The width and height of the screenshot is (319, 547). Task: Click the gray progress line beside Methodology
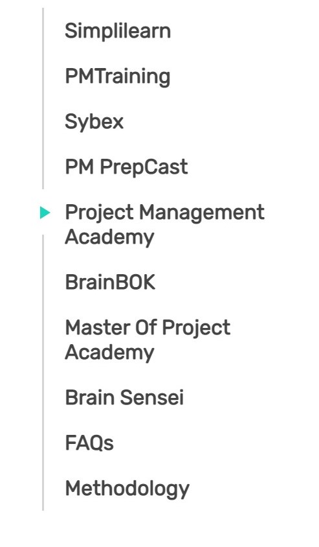[x=43, y=489]
